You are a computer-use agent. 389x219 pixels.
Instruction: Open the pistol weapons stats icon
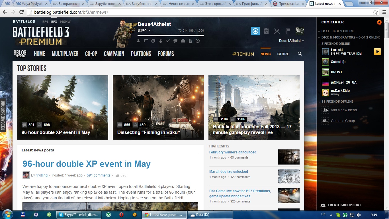[146, 41]
